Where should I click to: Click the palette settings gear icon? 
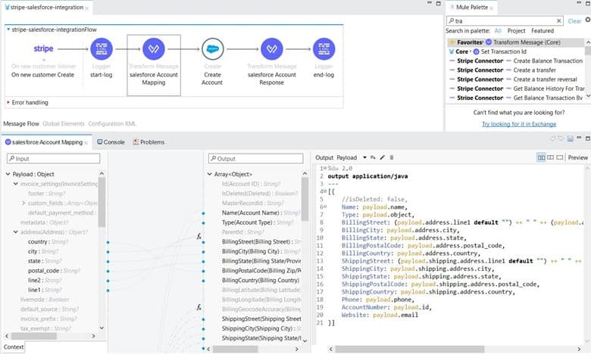(588, 20)
